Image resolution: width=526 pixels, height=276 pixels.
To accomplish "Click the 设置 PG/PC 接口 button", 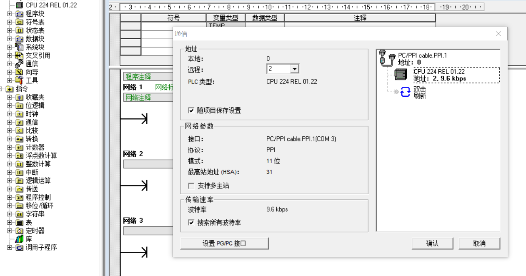I will tap(224, 243).
